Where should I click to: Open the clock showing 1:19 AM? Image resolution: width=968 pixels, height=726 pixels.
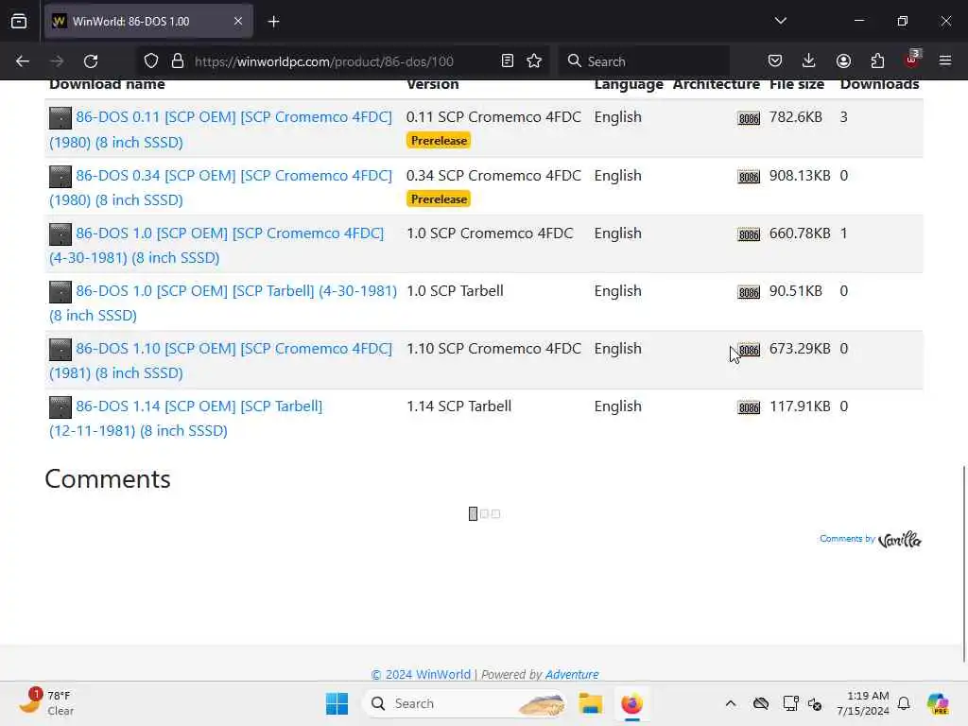tap(863, 703)
